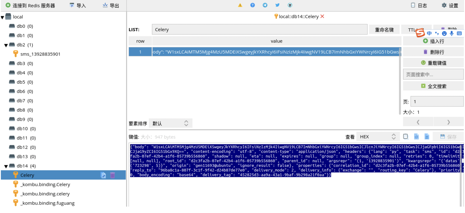Click the list table vertical scrollbar
The image size is (465, 213).
pos(400,81)
